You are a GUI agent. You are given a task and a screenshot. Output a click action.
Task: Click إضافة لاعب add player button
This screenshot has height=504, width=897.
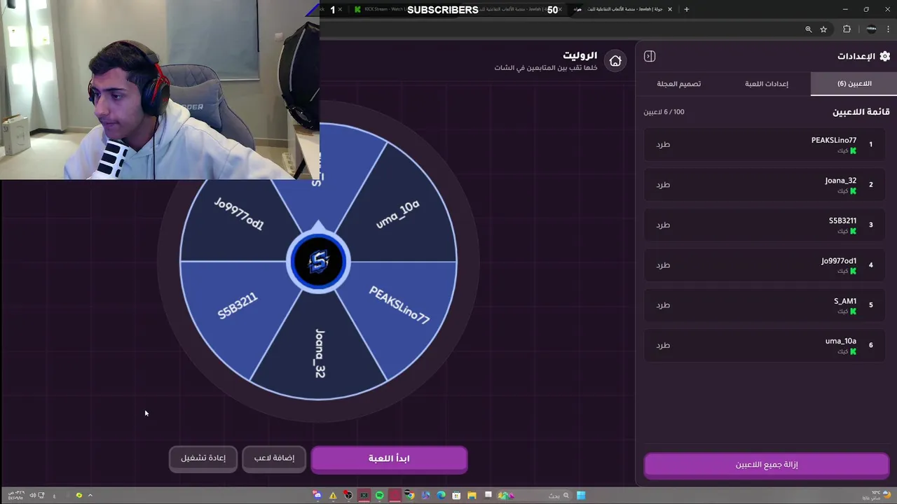[x=274, y=458]
